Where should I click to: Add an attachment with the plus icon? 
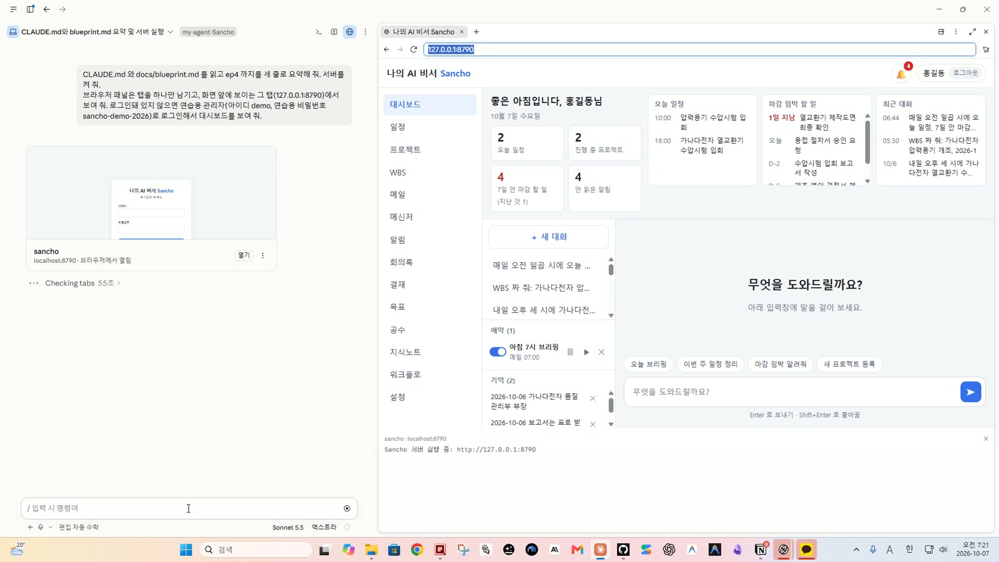click(x=30, y=527)
